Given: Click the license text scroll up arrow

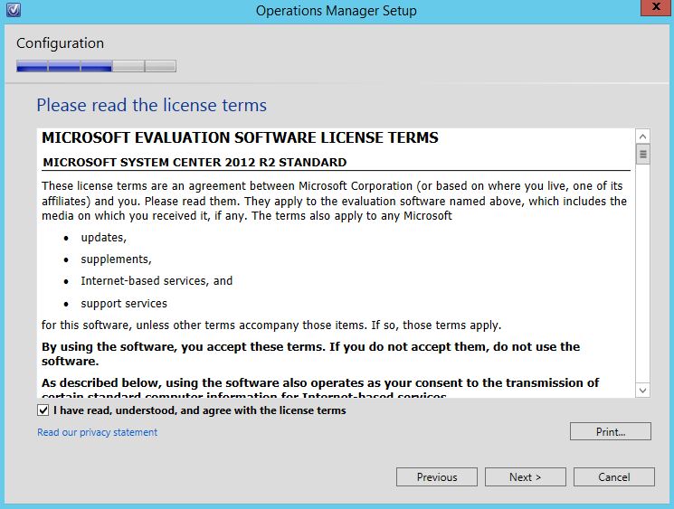Looking at the screenshot, I should click(x=643, y=137).
